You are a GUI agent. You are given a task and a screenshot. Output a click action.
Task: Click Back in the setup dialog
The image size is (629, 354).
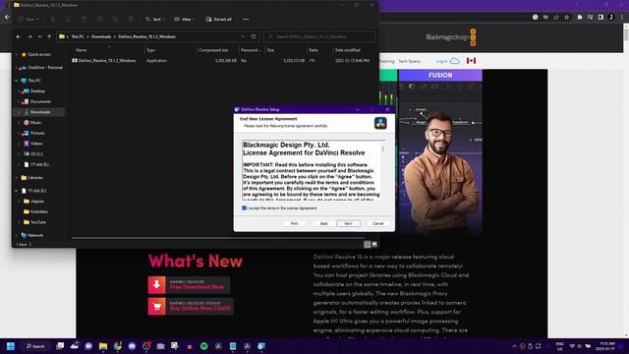pyautogui.click(x=324, y=223)
